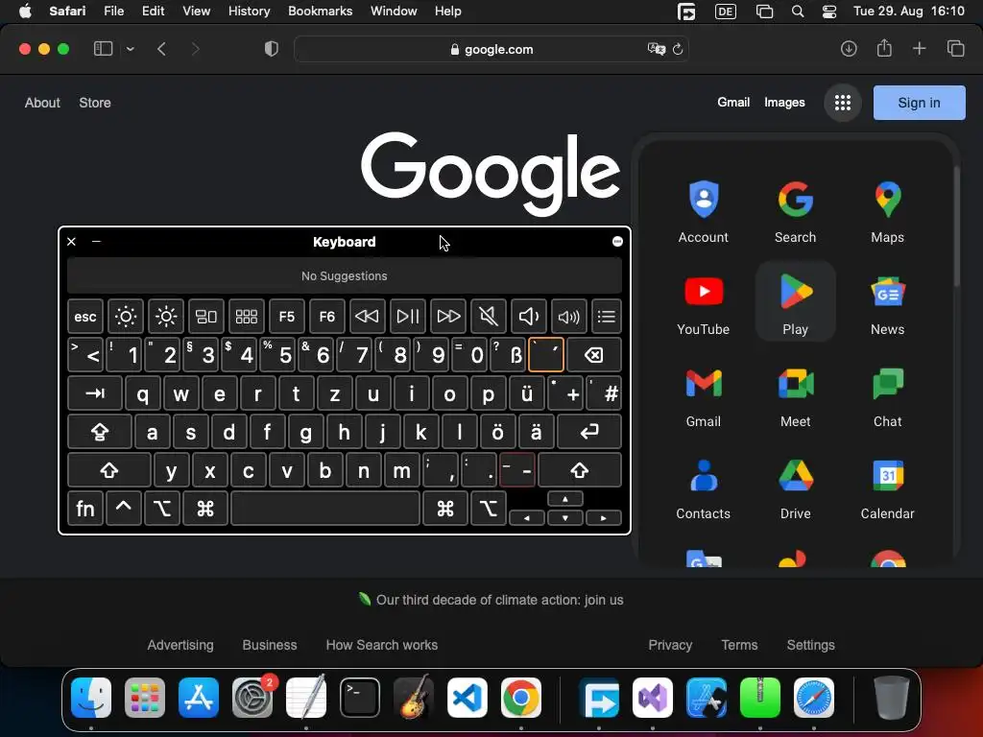Open Gmail icon in apps panel
983x737 pixels.
(704, 395)
